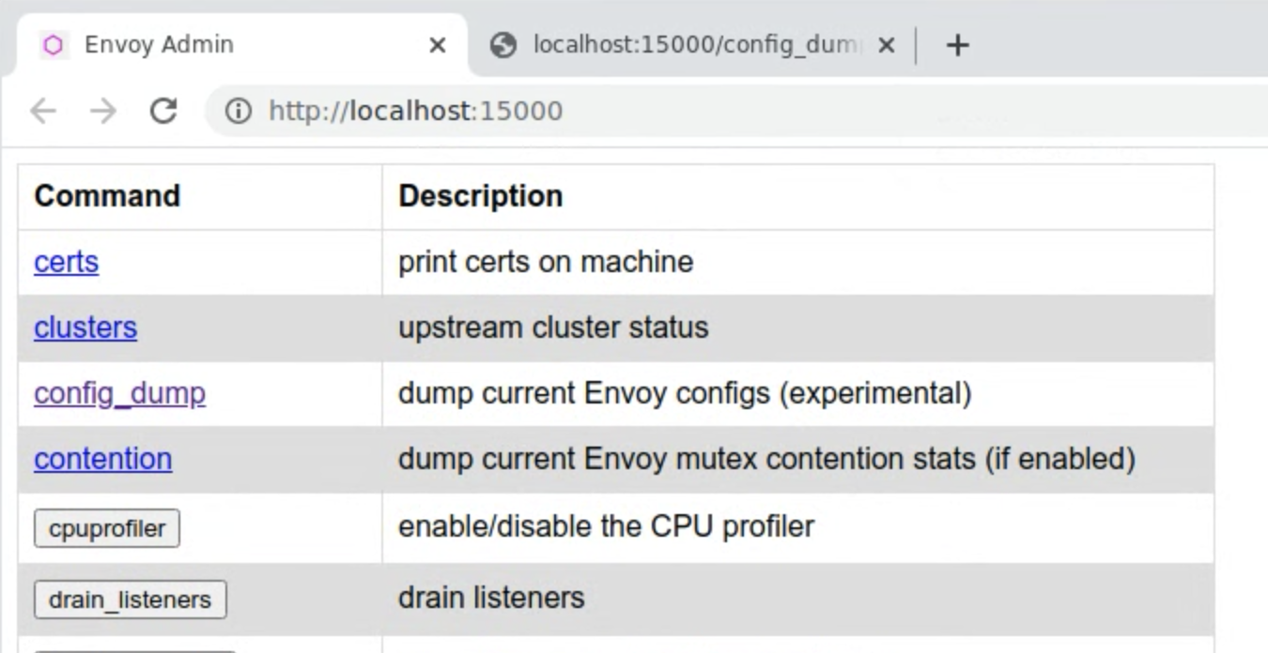This screenshot has width=1268, height=653.
Task: Close the localhost:15000/config_dump tab
Action: (x=886, y=45)
